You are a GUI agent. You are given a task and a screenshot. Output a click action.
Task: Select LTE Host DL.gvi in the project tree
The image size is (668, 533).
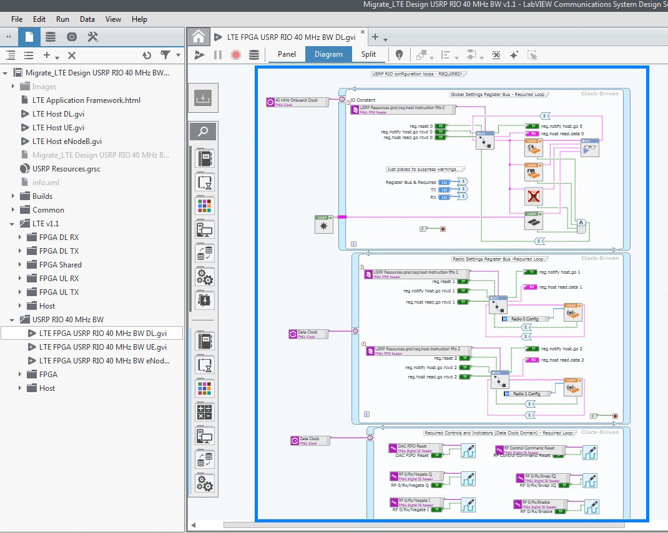[58, 114]
